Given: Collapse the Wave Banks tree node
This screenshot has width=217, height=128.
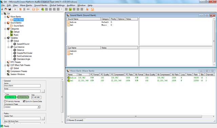Looking at the screenshot, I should [5, 17].
